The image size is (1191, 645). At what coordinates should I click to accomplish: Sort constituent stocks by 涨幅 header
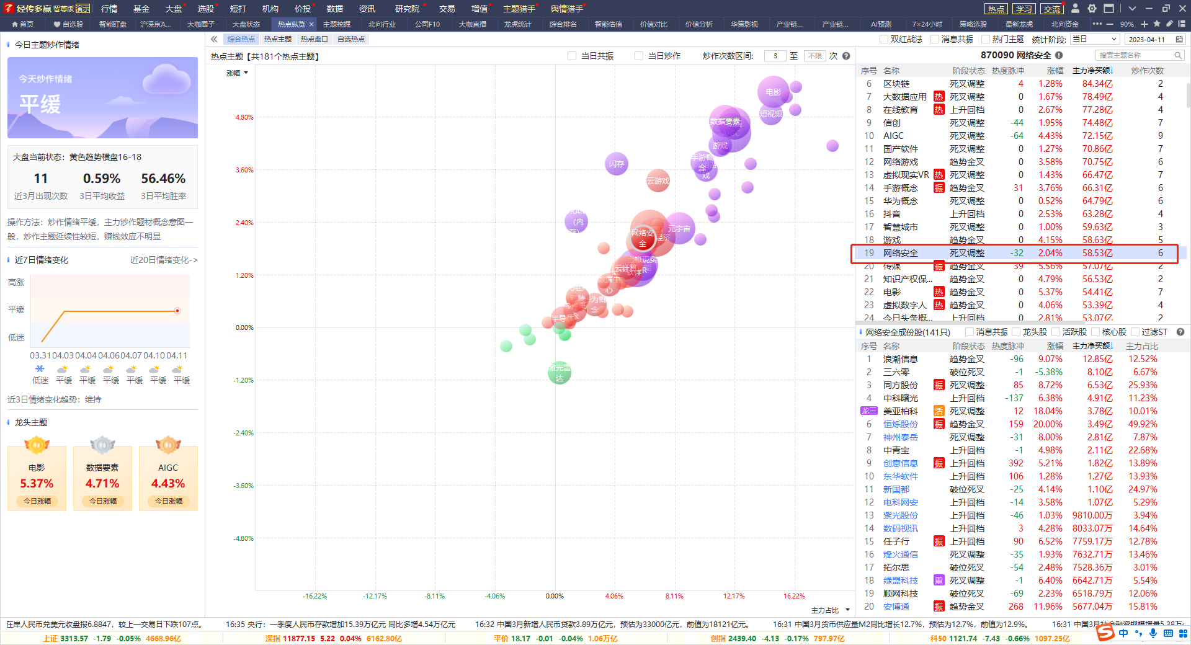pos(1055,346)
